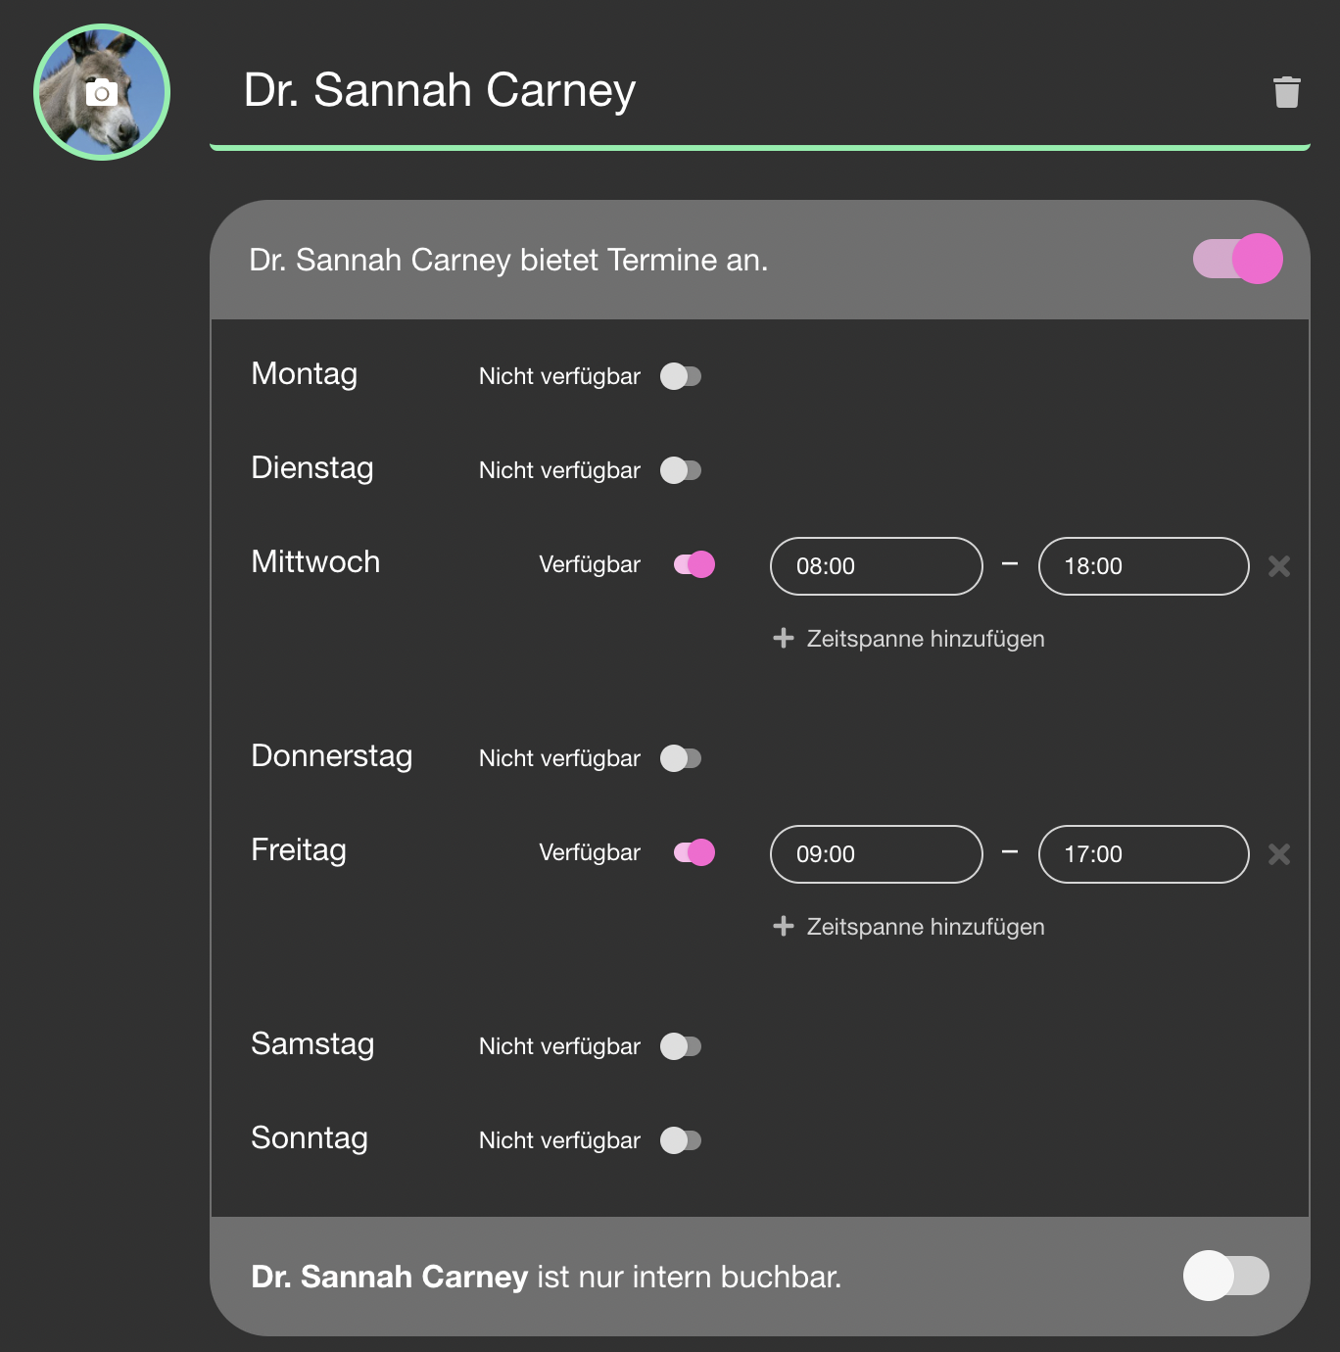Screen dimensions: 1340x1352
Task: Remove the Freitag time span with the X icon
Action: (1278, 854)
